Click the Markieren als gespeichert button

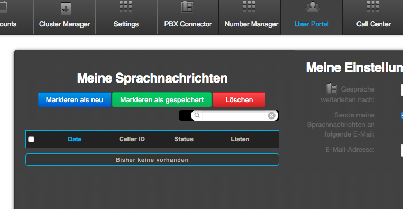(x=162, y=100)
